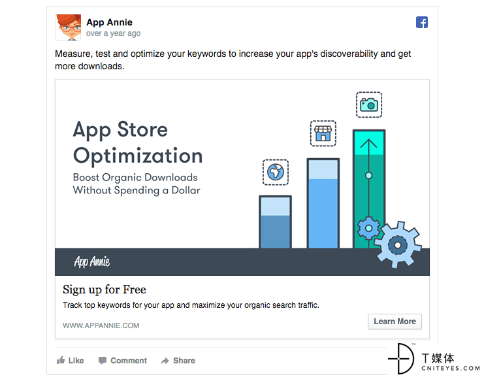The image size is (486, 381).
Task: Click the tall green bar with the upward arrow
Action: point(369,189)
